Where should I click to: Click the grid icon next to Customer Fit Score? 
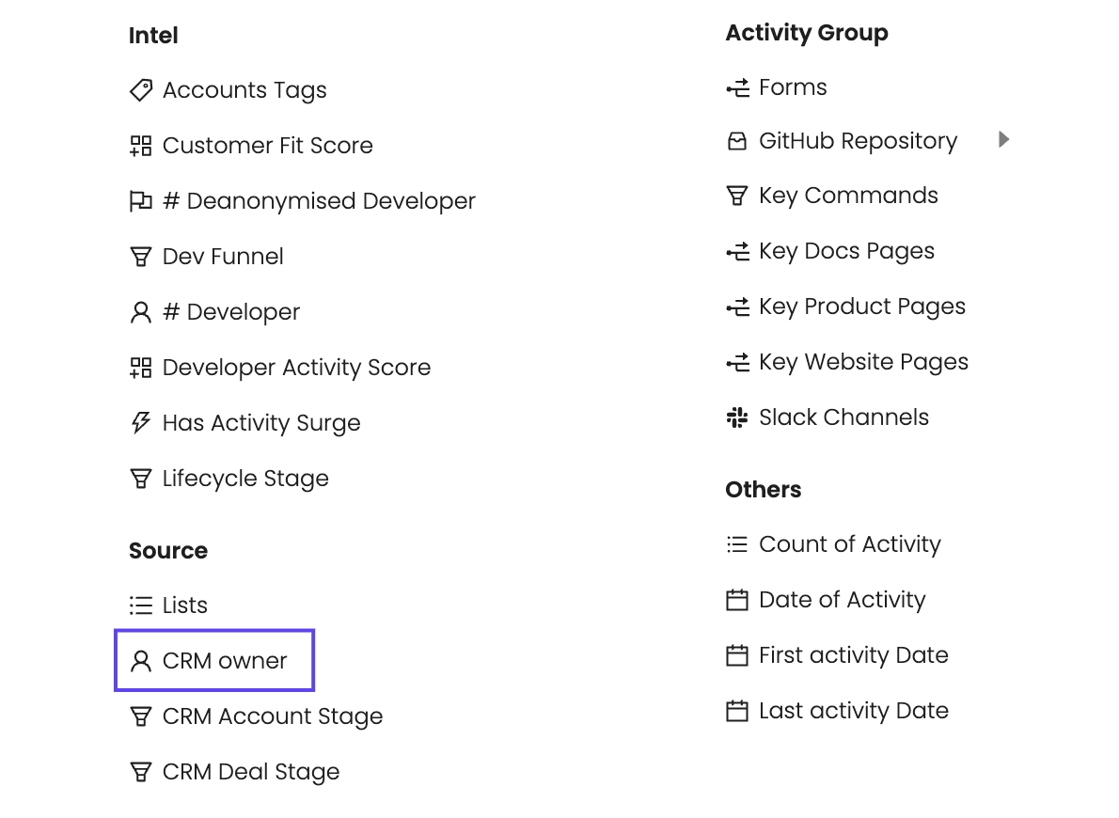point(140,146)
